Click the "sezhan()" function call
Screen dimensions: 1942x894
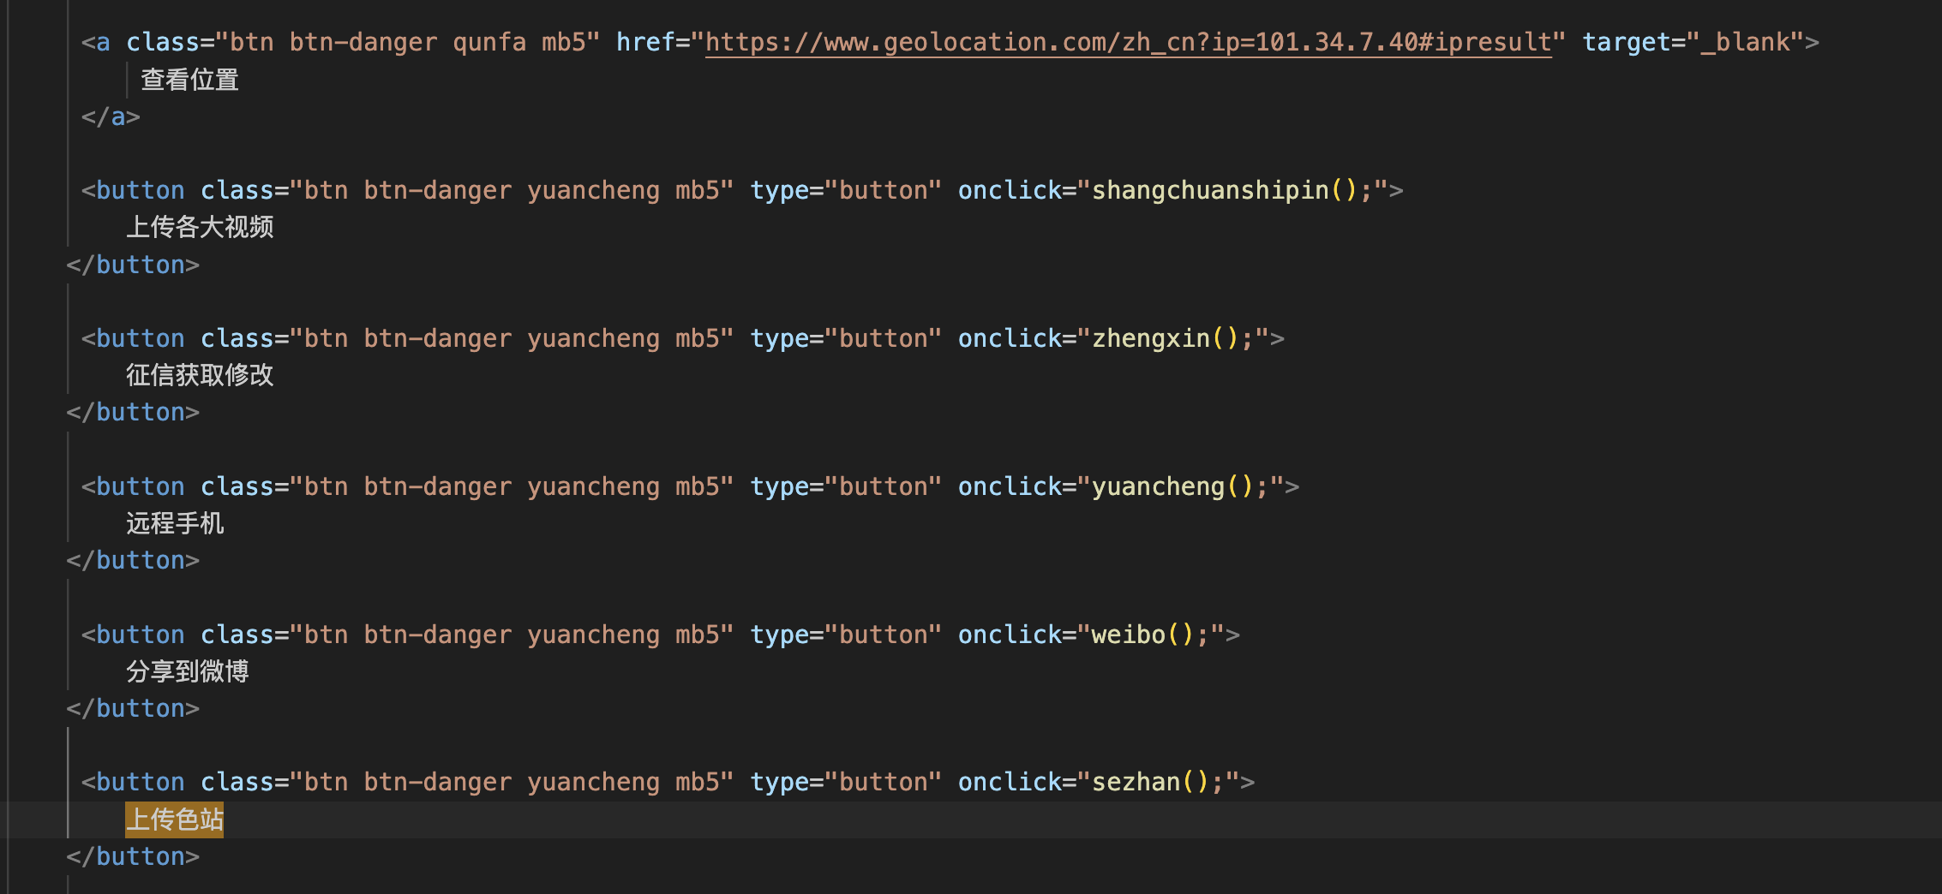point(1150,782)
